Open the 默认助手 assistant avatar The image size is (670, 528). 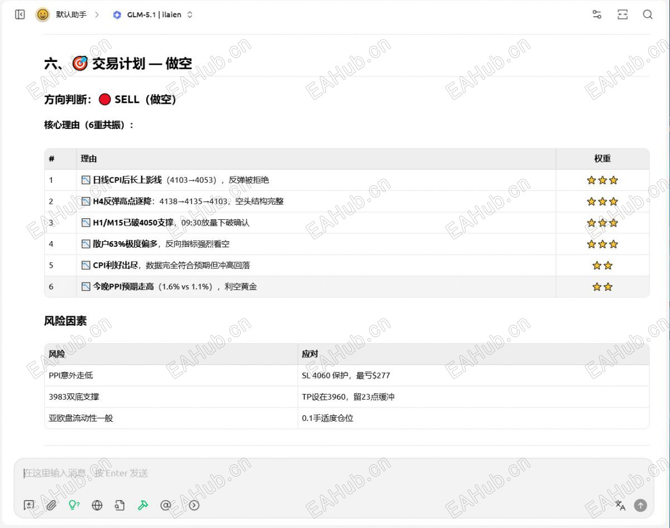42,15
